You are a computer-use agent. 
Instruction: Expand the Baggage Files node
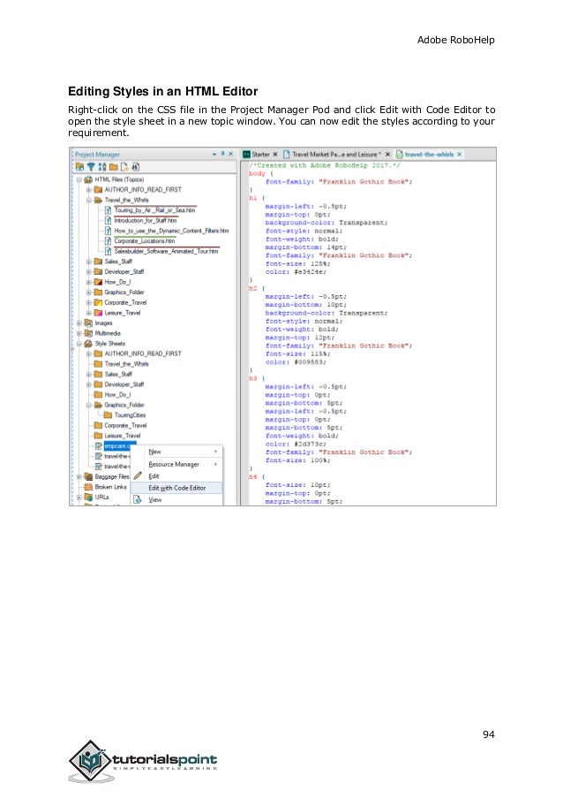coord(79,477)
